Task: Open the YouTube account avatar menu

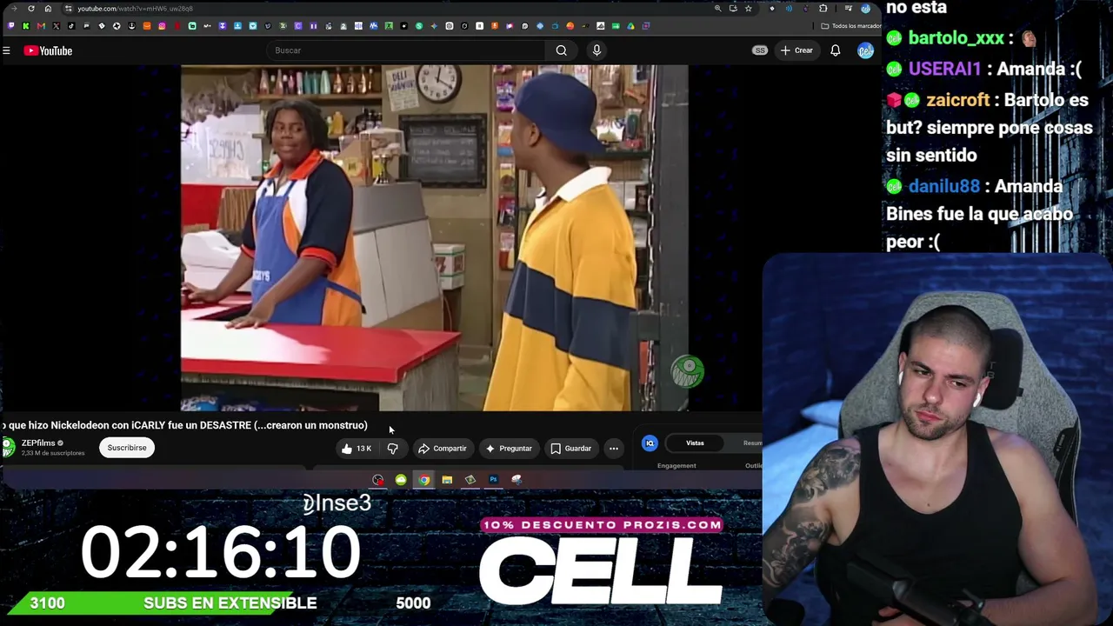Action: [865, 50]
